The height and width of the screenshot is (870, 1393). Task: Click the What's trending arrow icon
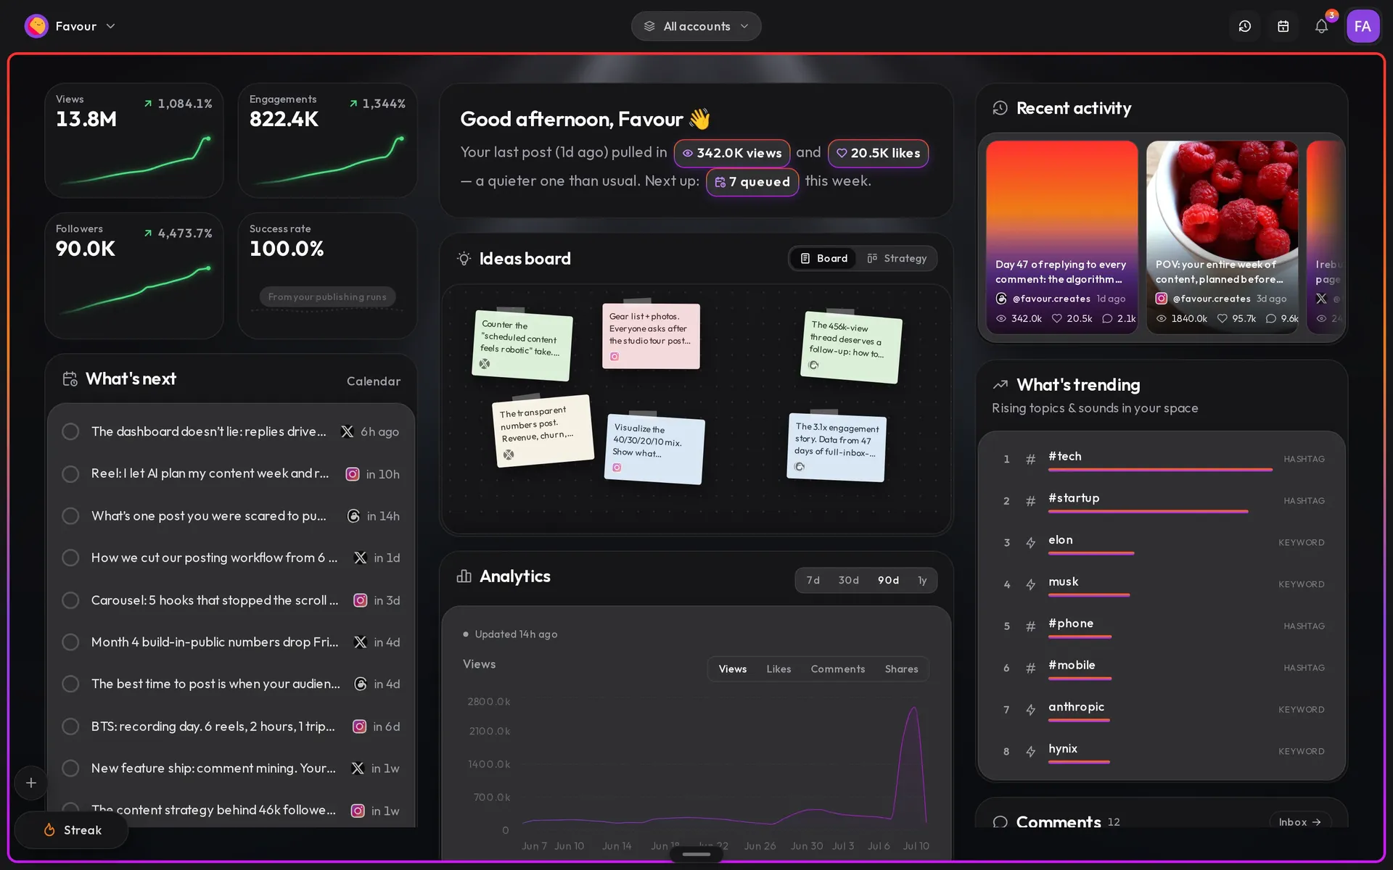click(x=1000, y=384)
